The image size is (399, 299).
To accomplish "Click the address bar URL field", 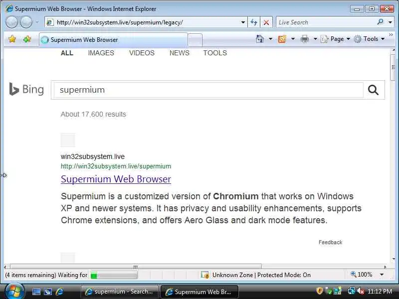I will [x=143, y=22].
